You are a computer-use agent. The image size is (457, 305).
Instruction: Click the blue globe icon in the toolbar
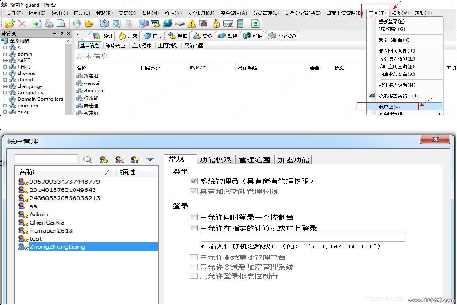168,24
